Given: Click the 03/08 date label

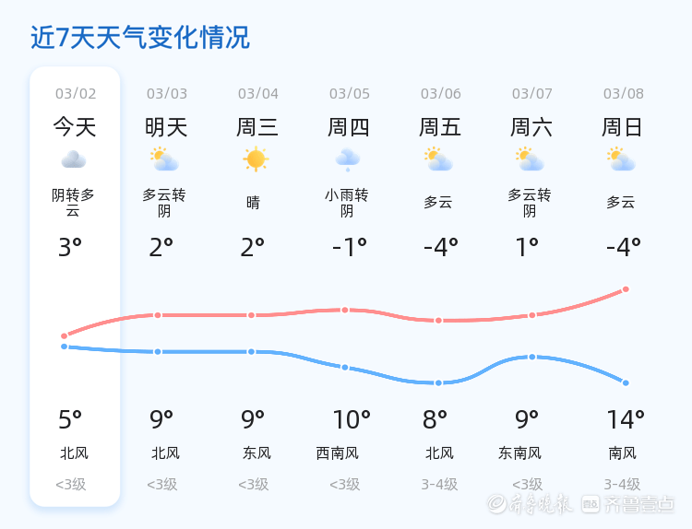Looking at the screenshot, I should (623, 93).
